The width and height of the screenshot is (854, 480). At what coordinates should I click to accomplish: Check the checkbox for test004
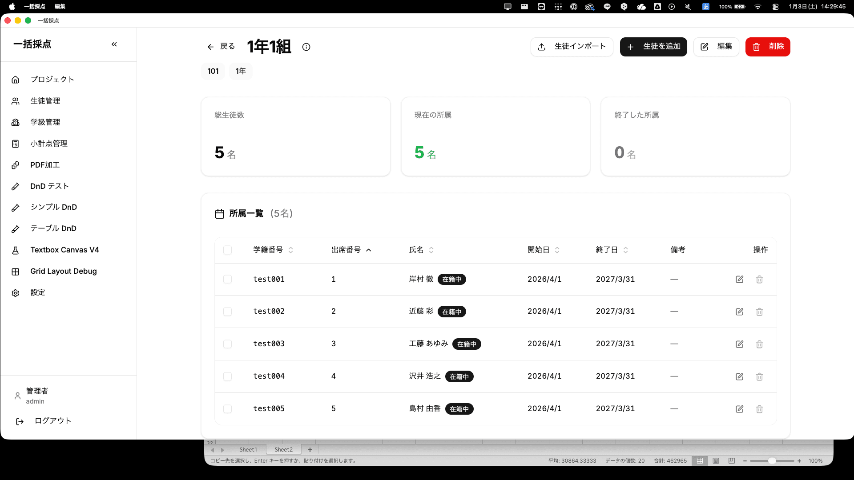[227, 376]
